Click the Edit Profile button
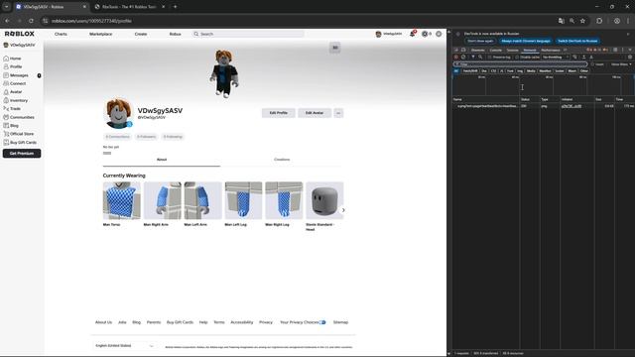The image size is (635, 357). tap(279, 113)
